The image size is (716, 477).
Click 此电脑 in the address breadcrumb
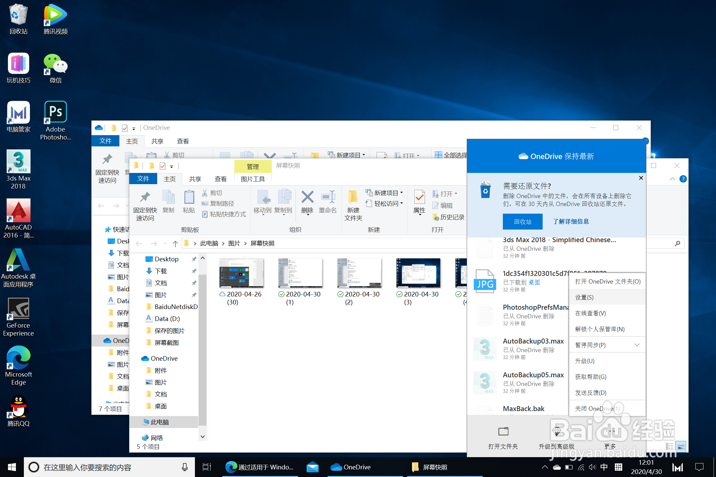[x=209, y=244]
